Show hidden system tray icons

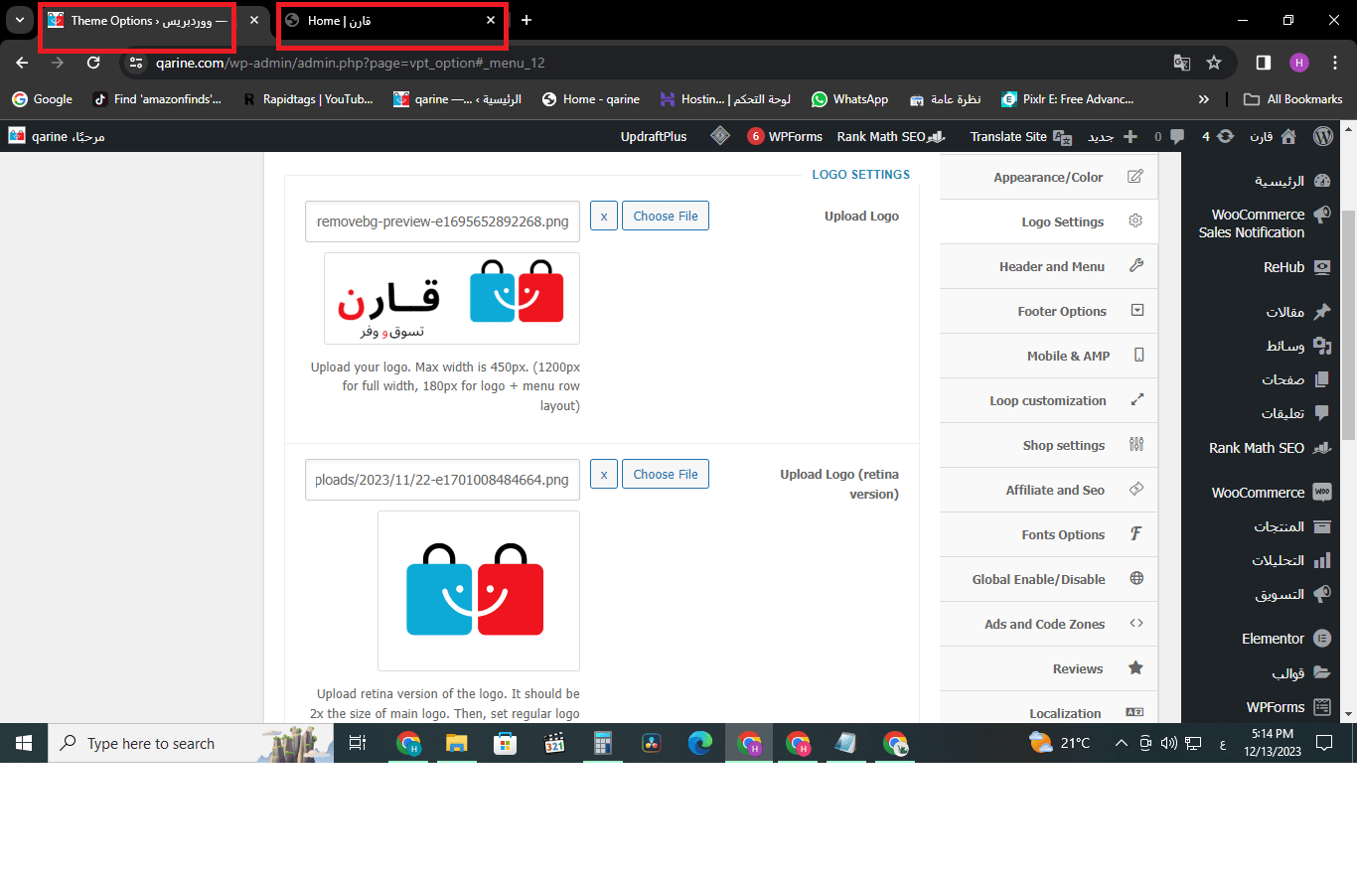(1122, 743)
